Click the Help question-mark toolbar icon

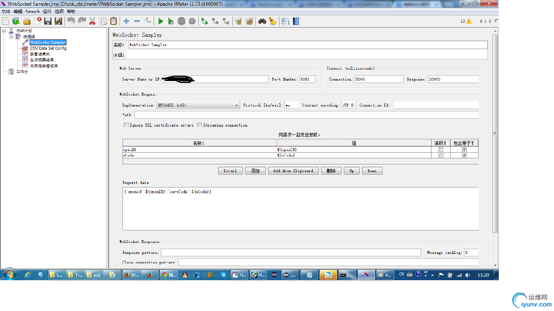[296, 21]
